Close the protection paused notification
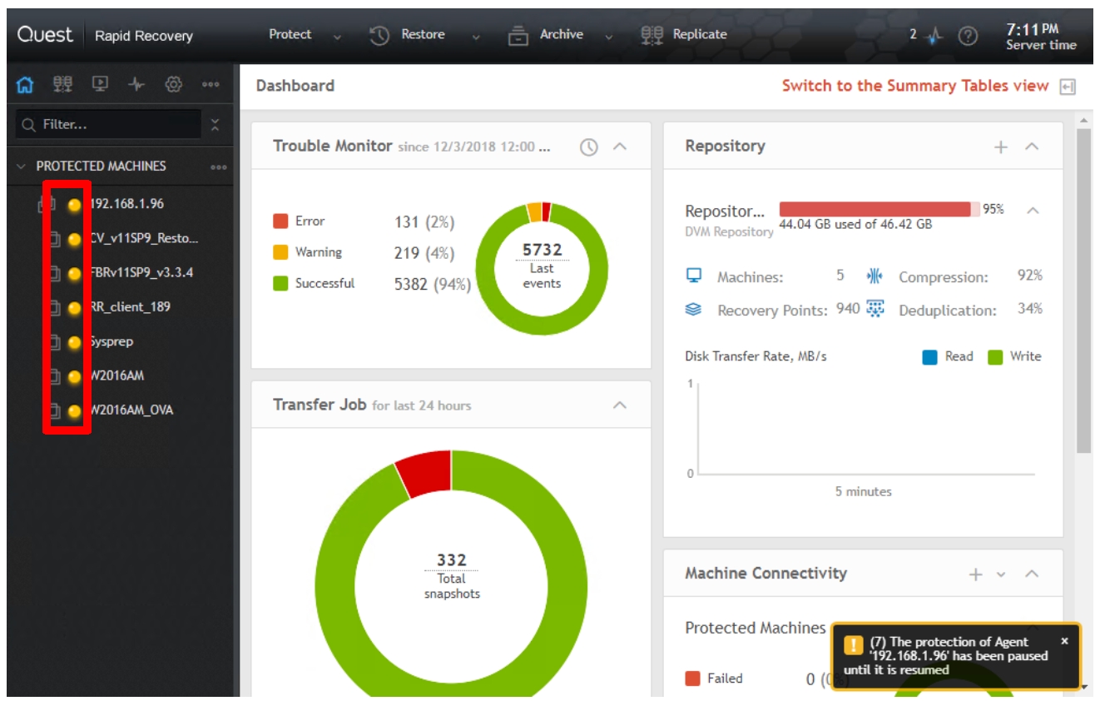 pyautogui.click(x=1064, y=641)
